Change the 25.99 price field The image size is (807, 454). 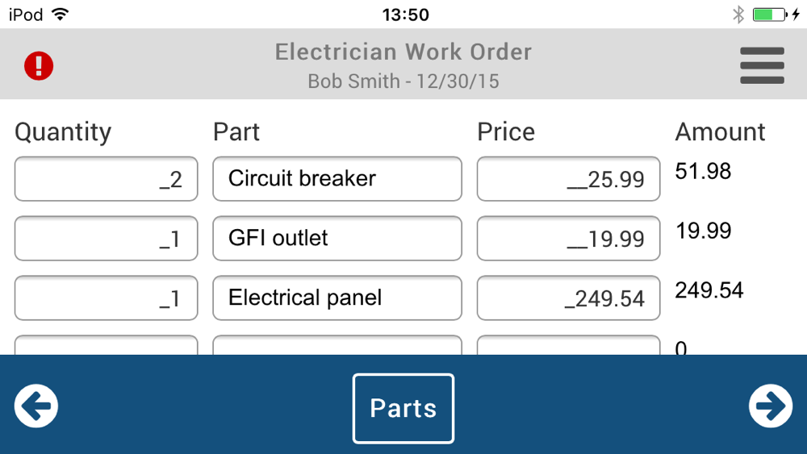(568, 179)
